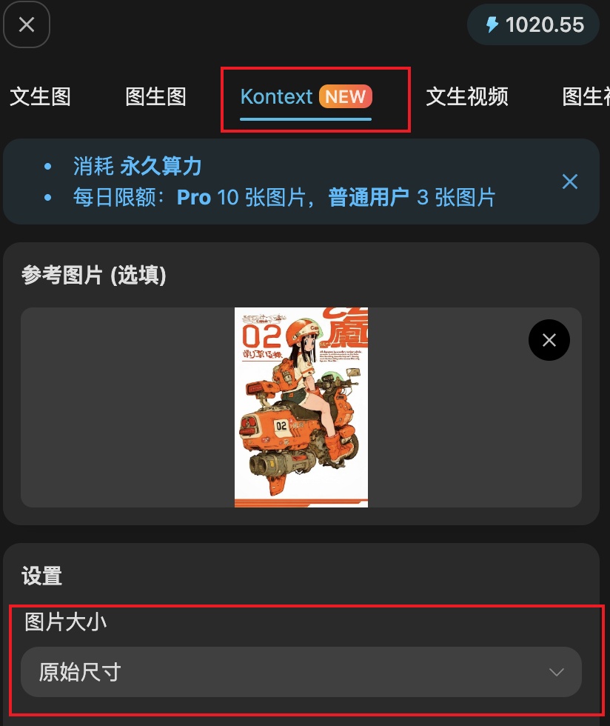
Task: Click empty upload area beside the thumbnail
Action: point(127,407)
